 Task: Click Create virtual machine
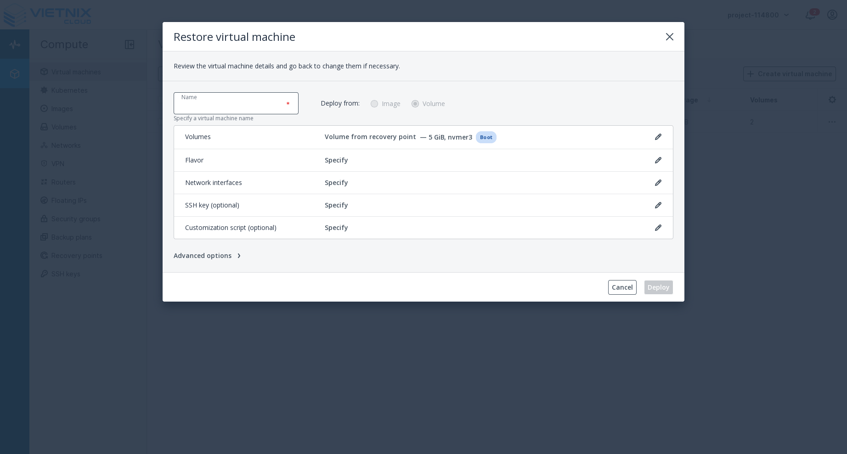click(x=790, y=74)
